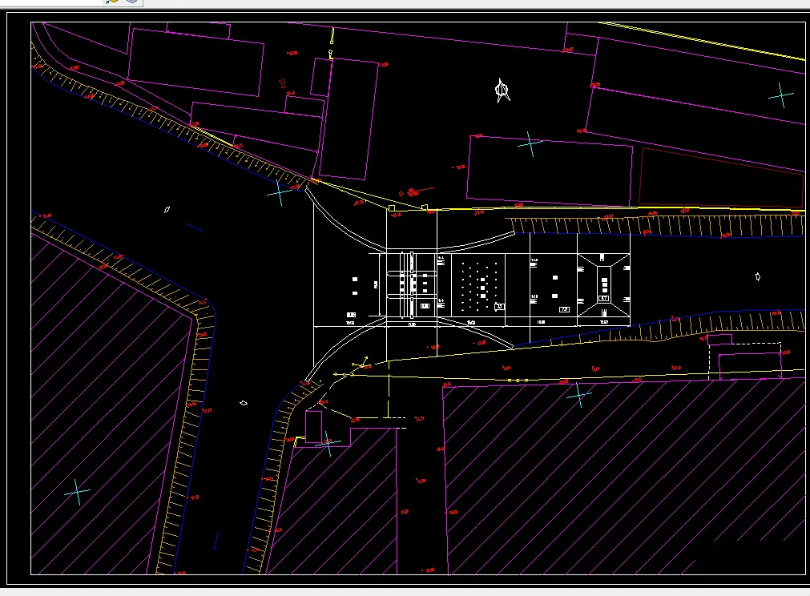810x596 pixels.
Task: Select the dark red rectangle outline
Action: tap(721, 178)
